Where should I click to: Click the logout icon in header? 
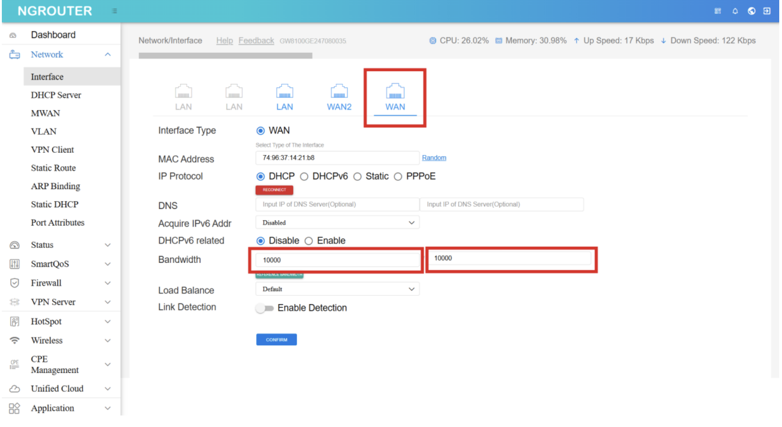tap(767, 11)
